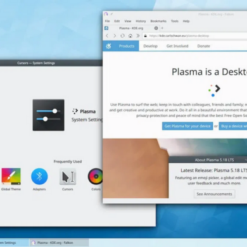
Task: Click the Products navigation item
Action: [x=127, y=46]
